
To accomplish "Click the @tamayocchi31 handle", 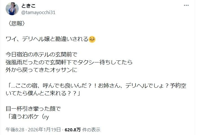I will [38, 12].
